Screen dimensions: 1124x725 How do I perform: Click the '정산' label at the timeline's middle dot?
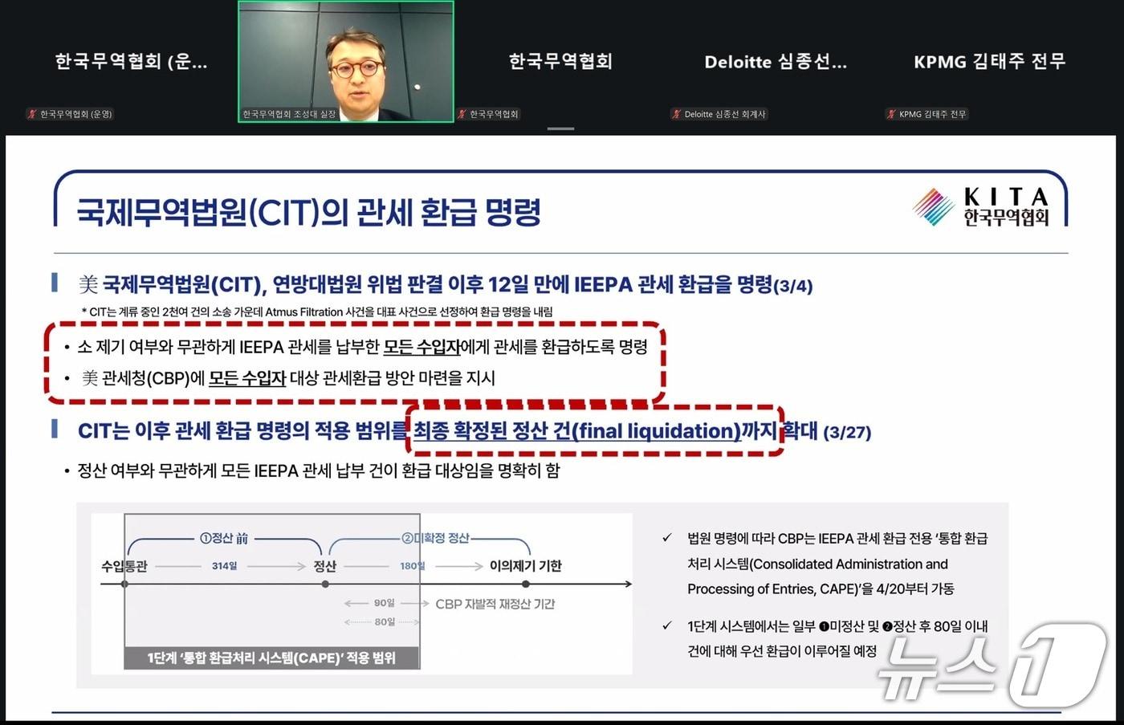tap(325, 566)
